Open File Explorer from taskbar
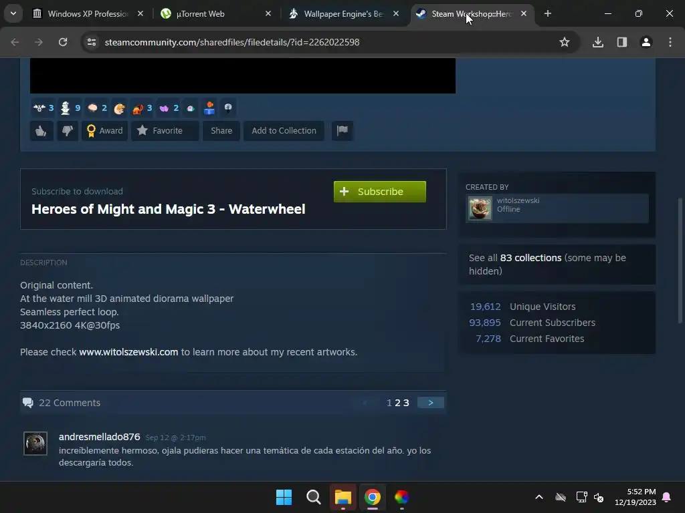685x513 pixels. 343,497
